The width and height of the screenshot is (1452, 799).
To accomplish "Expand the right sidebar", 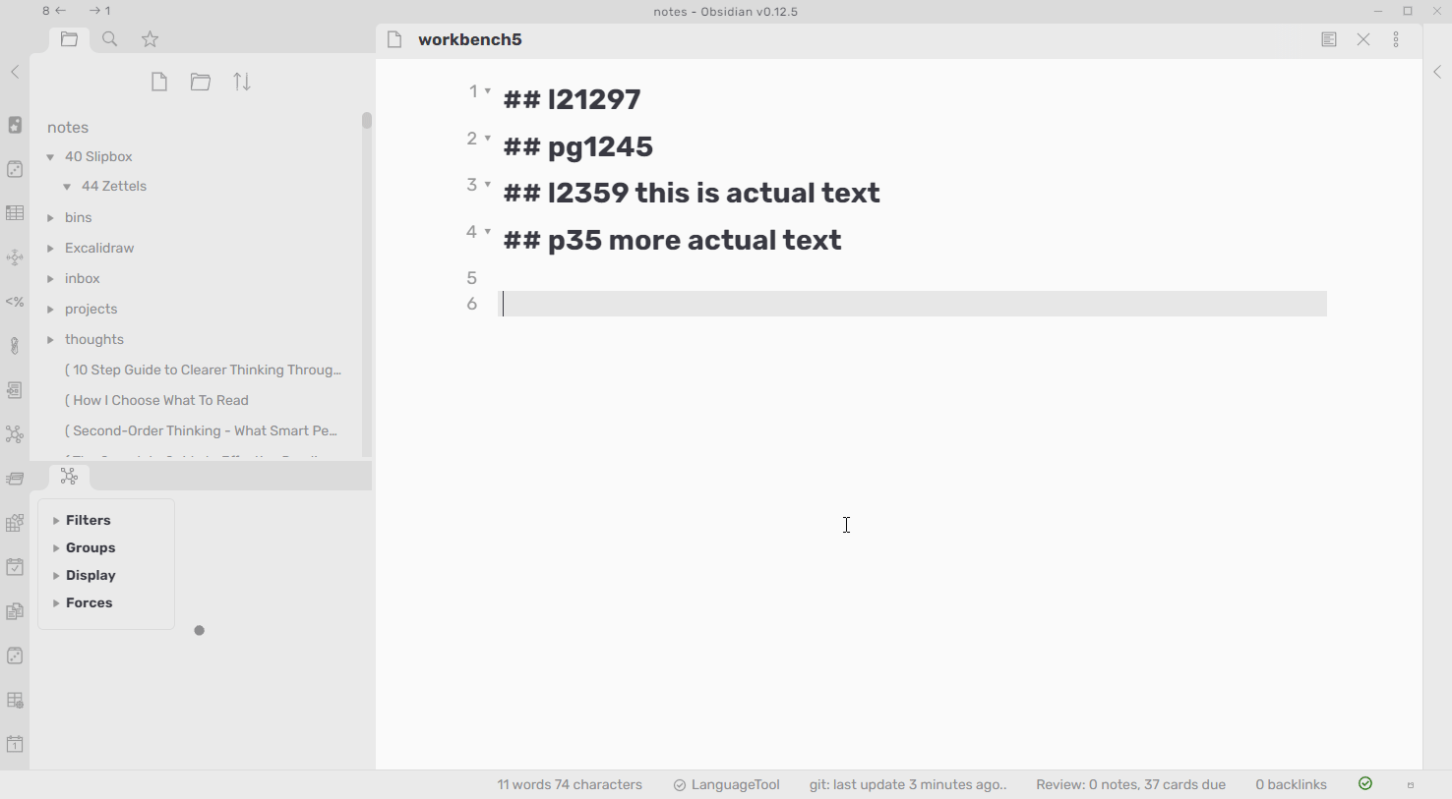I will point(1437,72).
